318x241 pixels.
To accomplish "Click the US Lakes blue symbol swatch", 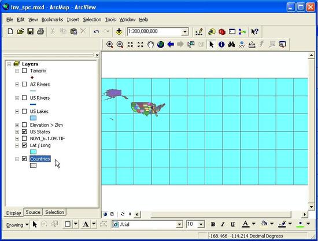I will click(33, 118).
